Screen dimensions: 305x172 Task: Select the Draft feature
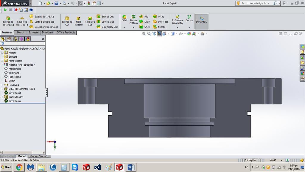pyautogui.click(x=145, y=21)
